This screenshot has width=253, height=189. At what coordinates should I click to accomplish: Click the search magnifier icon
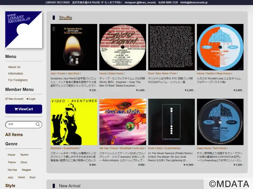pos(38,124)
